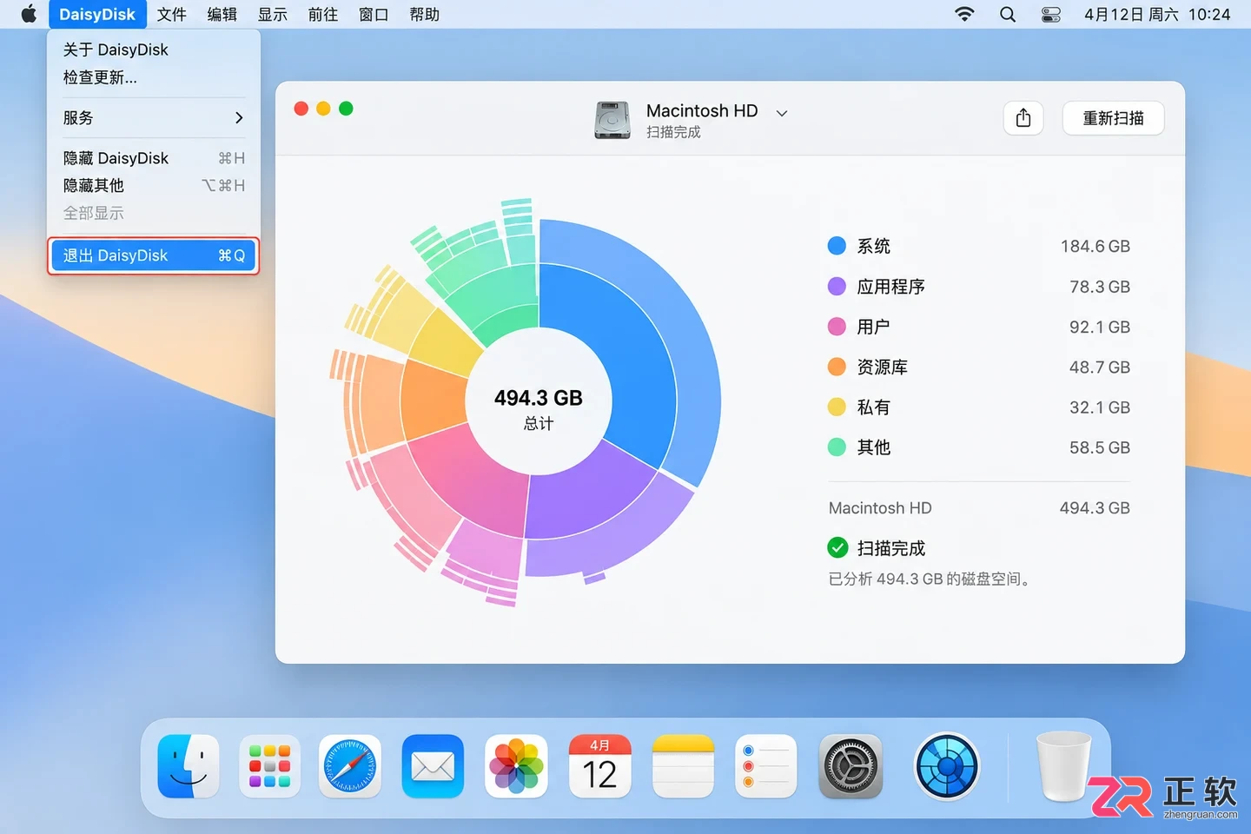Image resolution: width=1251 pixels, height=834 pixels.
Task: Click the green 扫描完成 checkmark icon
Action: 837,547
